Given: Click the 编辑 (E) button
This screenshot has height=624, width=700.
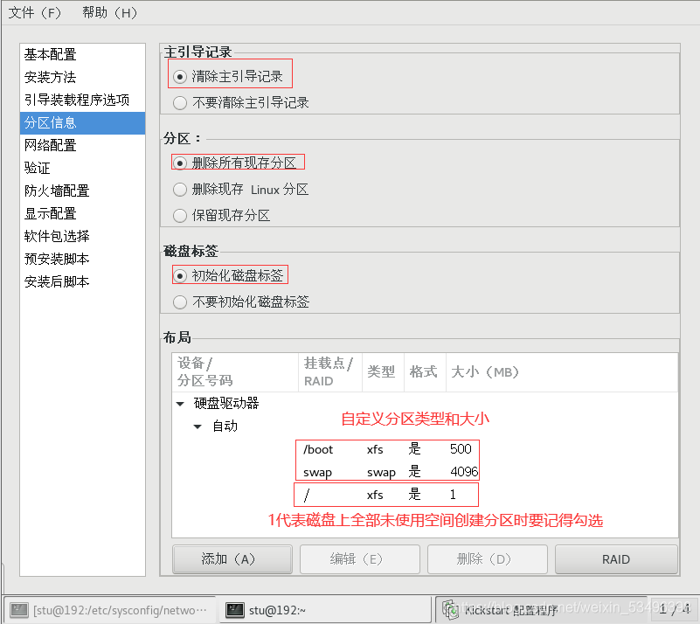Looking at the screenshot, I should [x=360, y=558].
